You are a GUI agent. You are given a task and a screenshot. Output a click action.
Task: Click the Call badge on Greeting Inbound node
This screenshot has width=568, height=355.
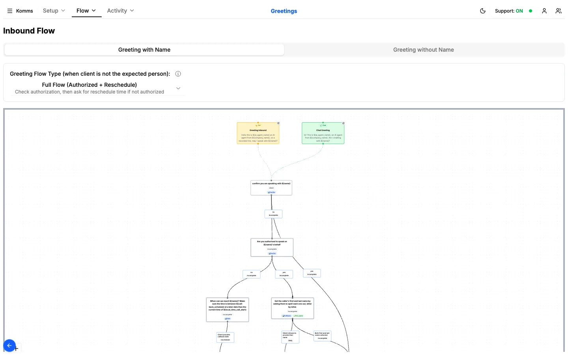[258, 125]
